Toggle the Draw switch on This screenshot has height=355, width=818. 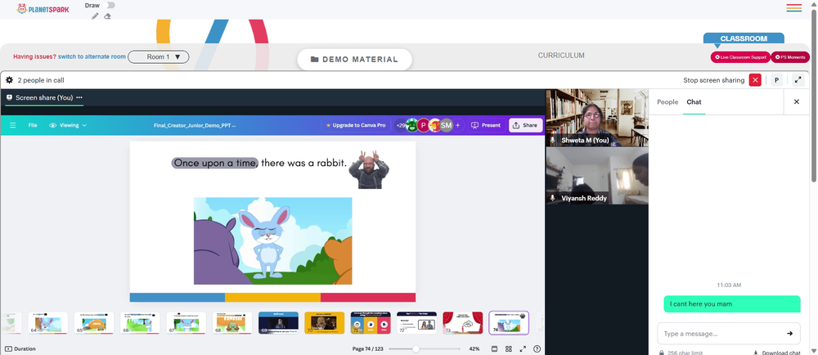click(109, 5)
